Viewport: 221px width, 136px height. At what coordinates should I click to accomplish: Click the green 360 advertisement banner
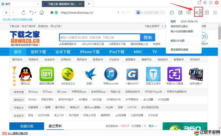[185, 126]
